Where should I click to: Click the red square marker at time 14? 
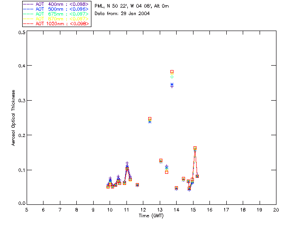(x=177, y=188)
